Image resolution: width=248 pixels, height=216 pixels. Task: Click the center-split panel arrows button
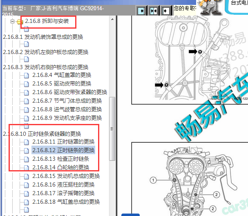(154, 11)
